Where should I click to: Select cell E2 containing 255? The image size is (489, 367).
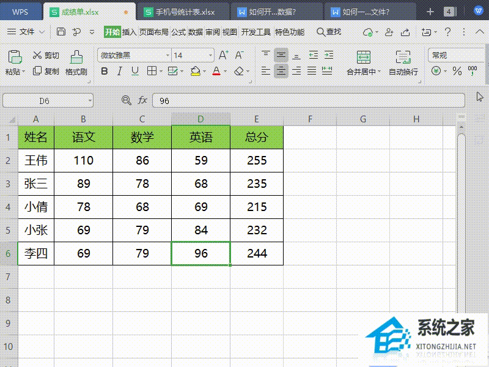pyautogui.click(x=257, y=161)
